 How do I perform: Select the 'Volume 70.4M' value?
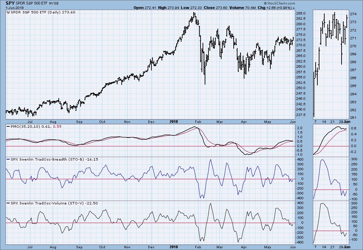coord(242,8)
